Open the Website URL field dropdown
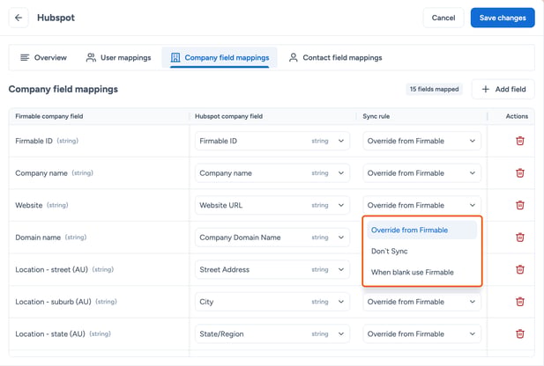Viewport: 544px width, 366px height. click(272, 205)
